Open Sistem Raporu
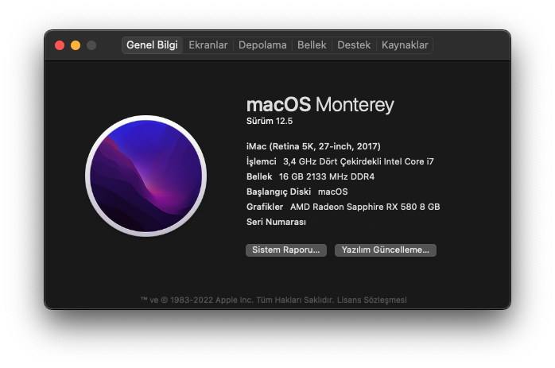 [x=285, y=250]
